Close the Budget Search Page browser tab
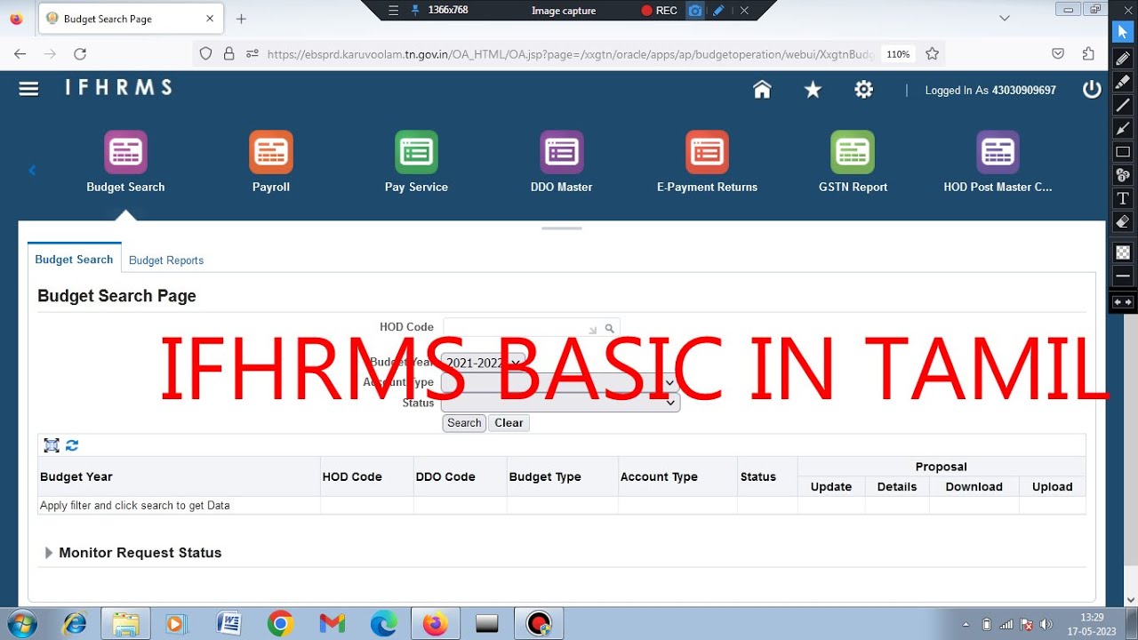1138x640 pixels. [210, 19]
